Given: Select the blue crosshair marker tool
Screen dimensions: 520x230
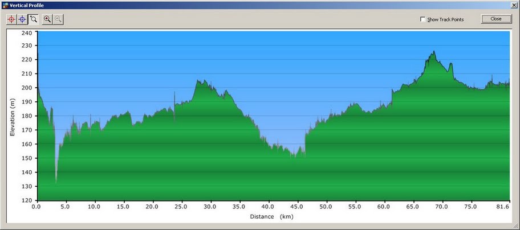Looking at the screenshot, I should pyautogui.click(x=22, y=19).
